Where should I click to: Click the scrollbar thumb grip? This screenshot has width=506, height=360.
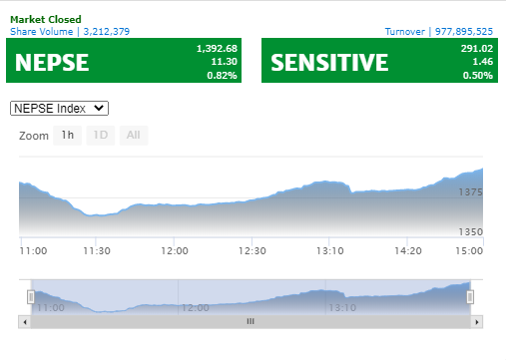click(251, 321)
